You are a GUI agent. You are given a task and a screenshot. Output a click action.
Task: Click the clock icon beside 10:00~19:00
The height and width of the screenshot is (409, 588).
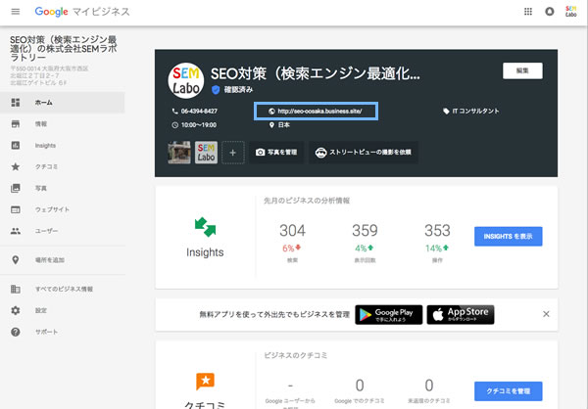[174, 125]
